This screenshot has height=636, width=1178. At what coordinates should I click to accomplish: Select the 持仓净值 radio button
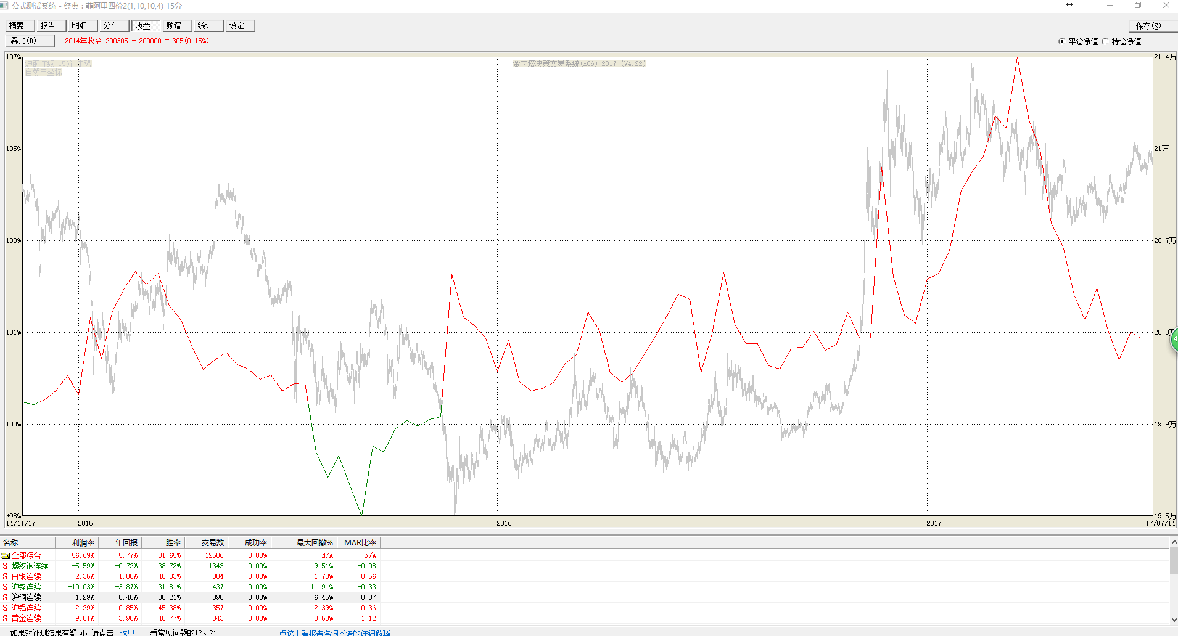coord(1105,41)
